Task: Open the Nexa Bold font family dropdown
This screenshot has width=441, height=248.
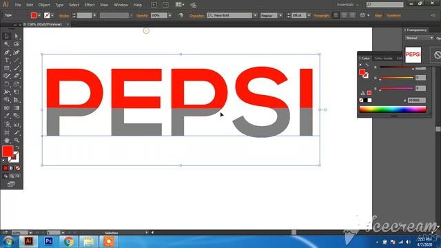Action: pyautogui.click(x=255, y=15)
